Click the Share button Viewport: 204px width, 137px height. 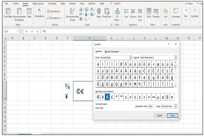coord(189,3)
